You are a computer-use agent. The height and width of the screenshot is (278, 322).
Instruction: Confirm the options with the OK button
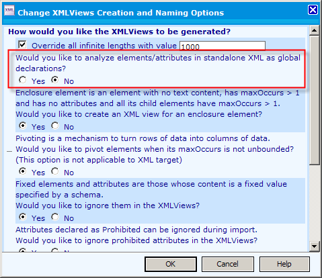(x=171, y=264)
